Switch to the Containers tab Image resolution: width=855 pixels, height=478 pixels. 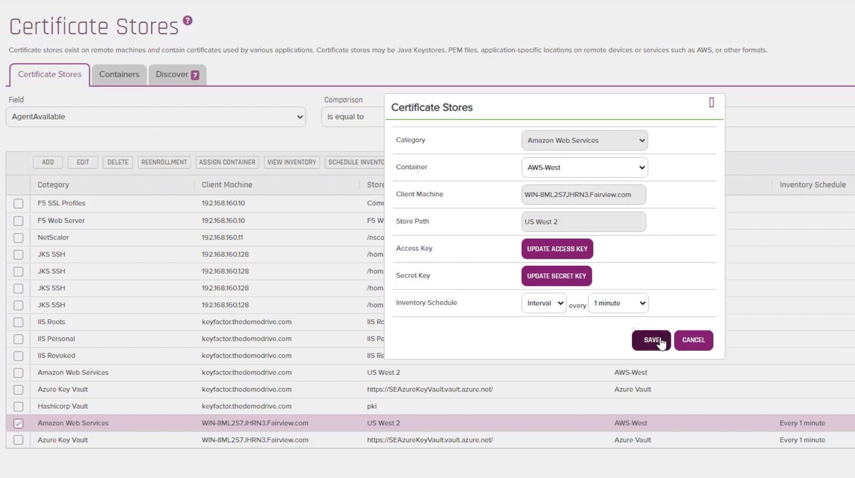coord(119,74)
